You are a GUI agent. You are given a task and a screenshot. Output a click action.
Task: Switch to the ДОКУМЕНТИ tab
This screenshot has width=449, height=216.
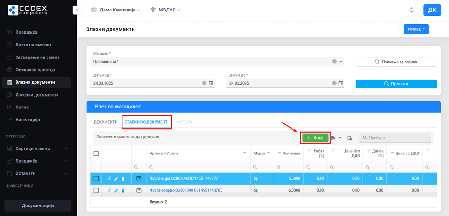105,122
